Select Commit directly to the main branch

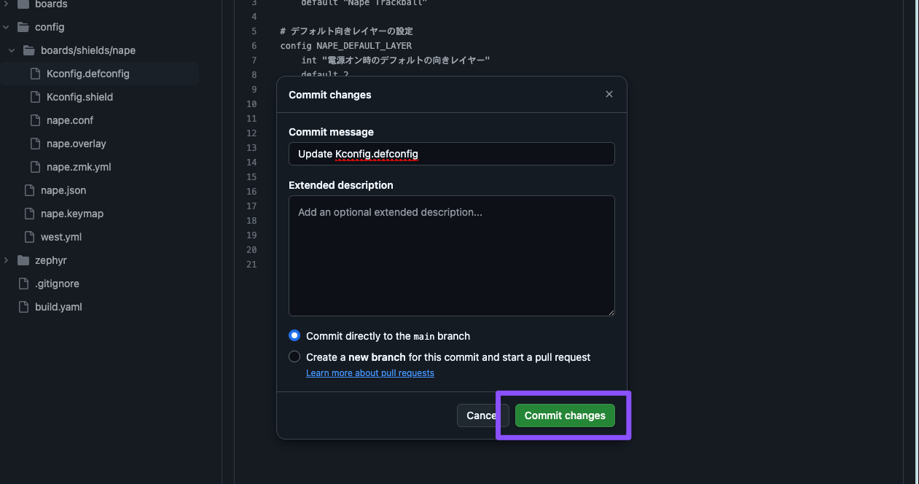click(x=294, y=336)
